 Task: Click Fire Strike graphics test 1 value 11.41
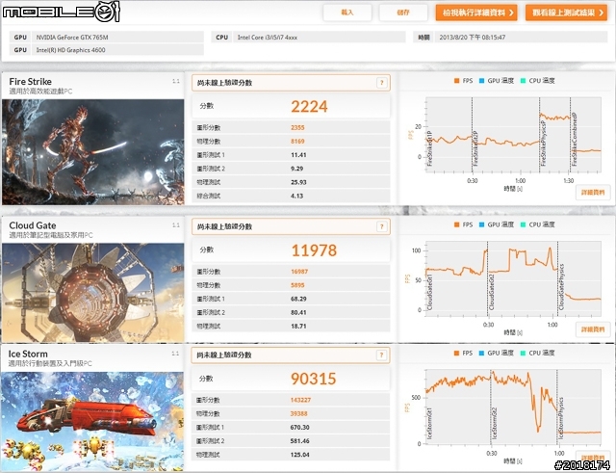pyautogui.click(x=298, y=155)
